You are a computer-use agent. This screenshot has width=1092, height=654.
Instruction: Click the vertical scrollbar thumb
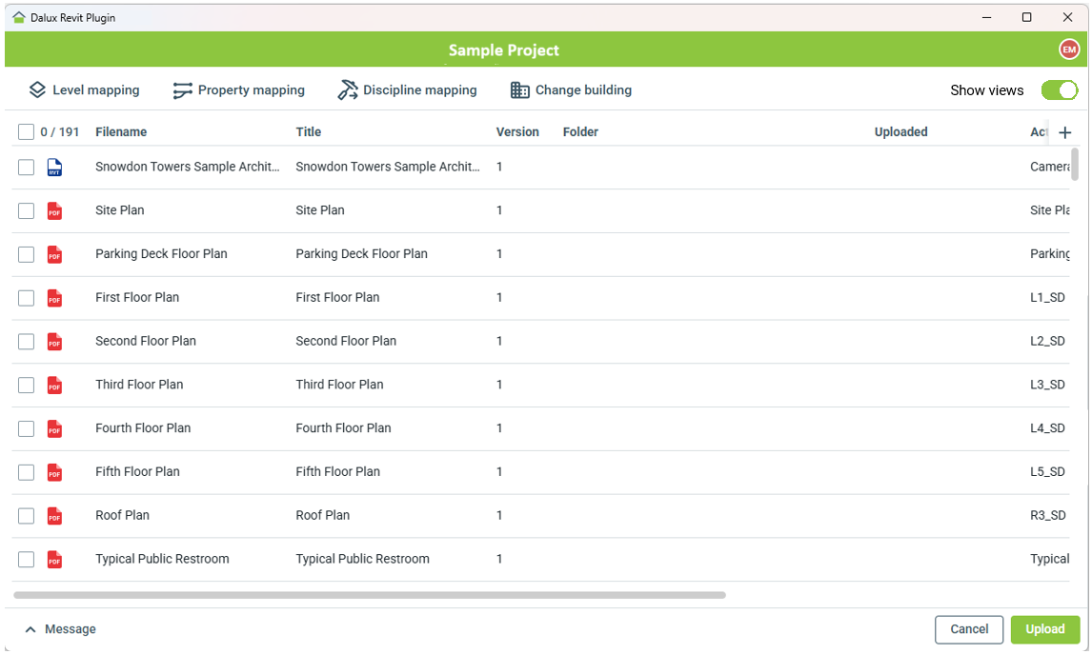[1075, 164]
